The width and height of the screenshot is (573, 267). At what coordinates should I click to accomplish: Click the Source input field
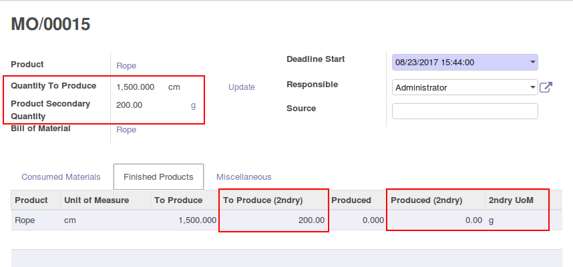point(465,111)
